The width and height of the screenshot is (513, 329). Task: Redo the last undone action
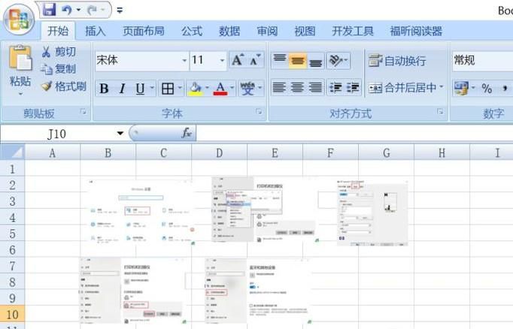tap(92, 10)
